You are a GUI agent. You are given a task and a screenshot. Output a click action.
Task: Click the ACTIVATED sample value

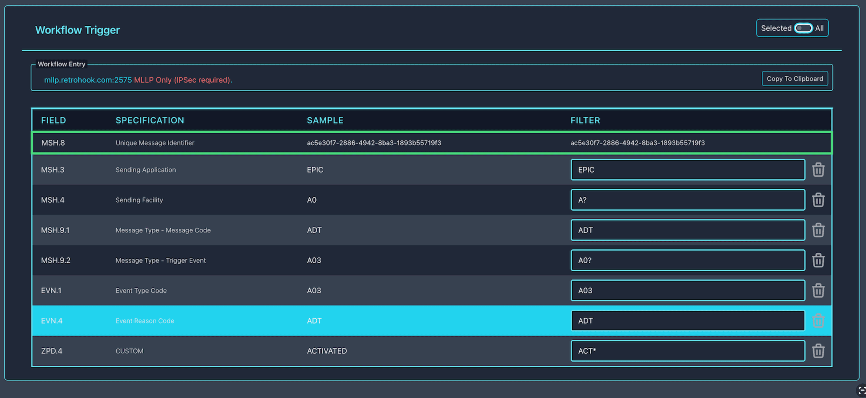327,351
